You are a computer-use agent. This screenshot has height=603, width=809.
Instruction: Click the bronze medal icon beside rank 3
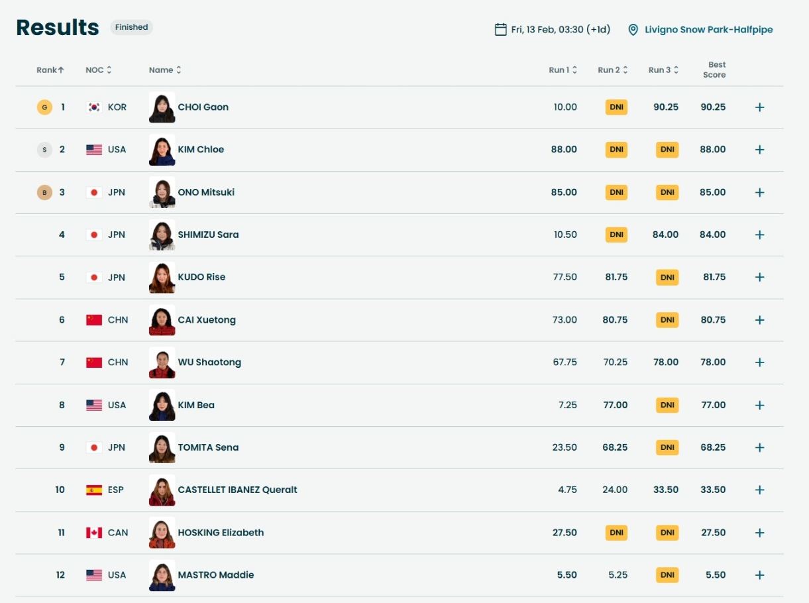pyautogui.click(x=44, y=193)
